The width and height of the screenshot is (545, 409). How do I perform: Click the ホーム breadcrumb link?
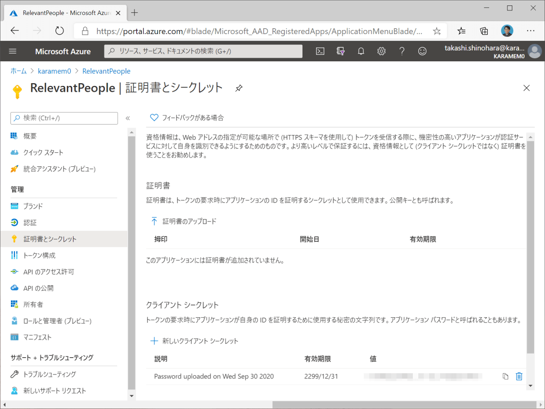coord(19,71)
